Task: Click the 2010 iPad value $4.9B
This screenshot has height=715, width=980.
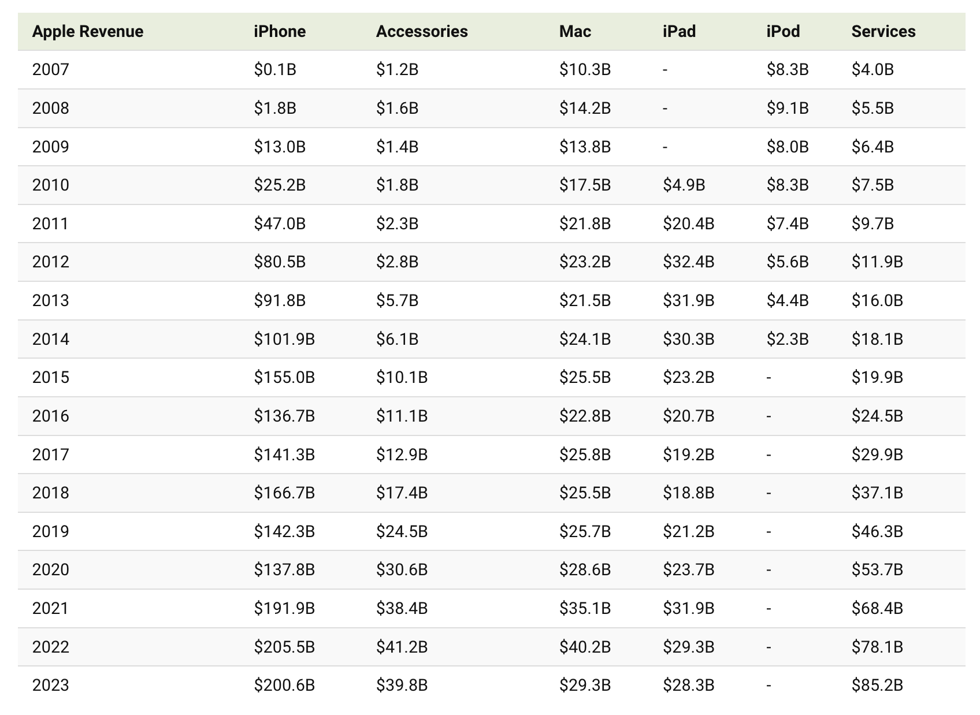Action: pyautogui.click(x=684, y=185)
